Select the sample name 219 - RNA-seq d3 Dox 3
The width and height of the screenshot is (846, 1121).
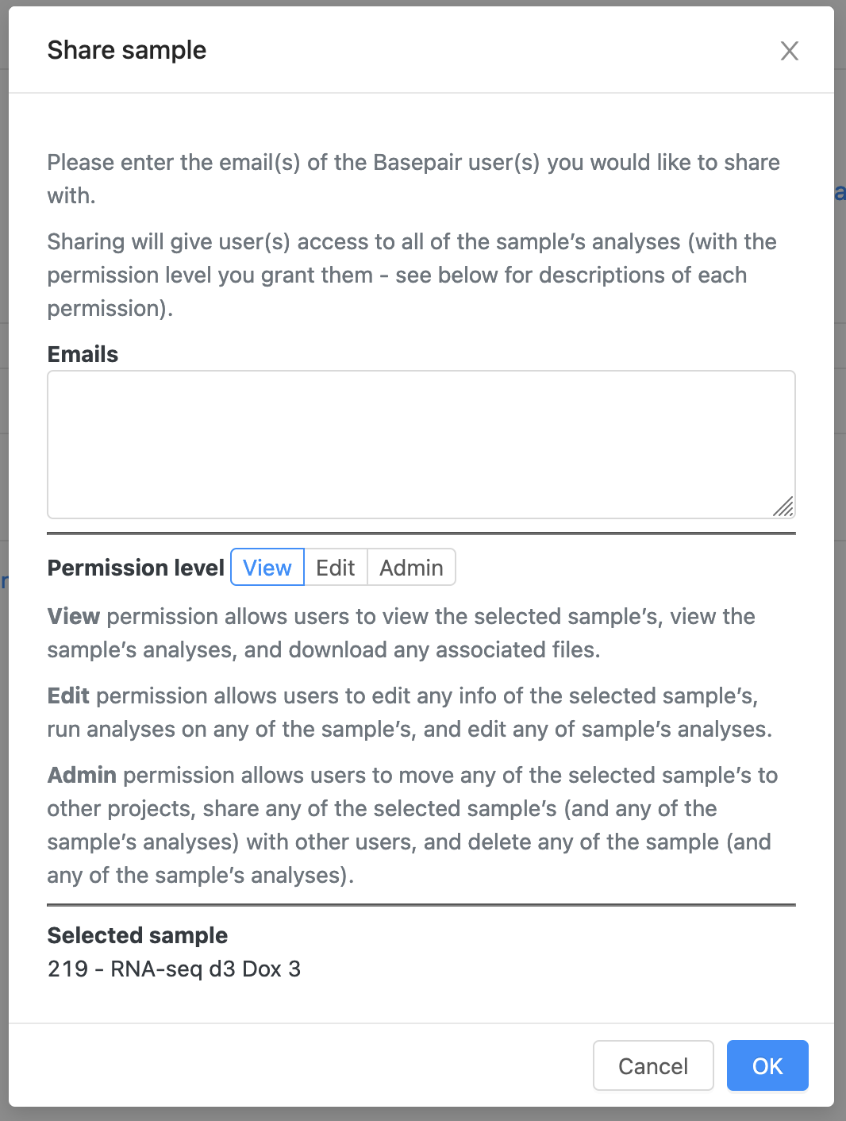[x=175, y=969]
